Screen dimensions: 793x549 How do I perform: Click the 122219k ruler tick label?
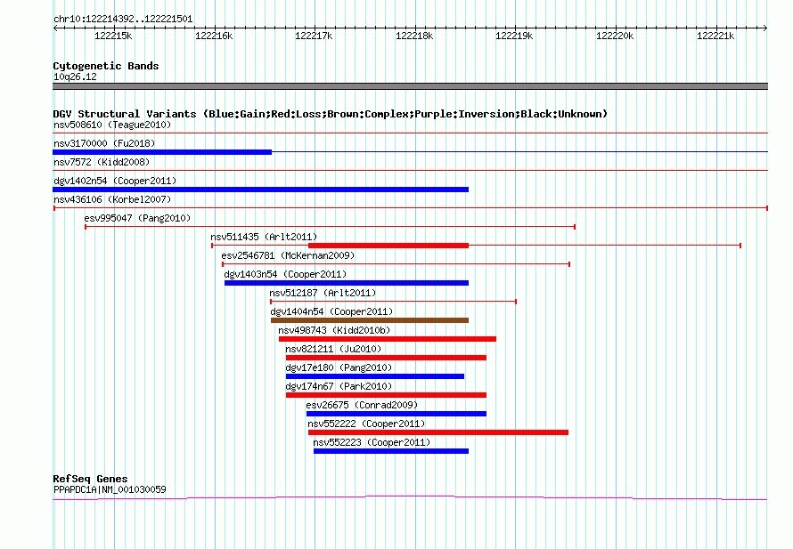pos(514,36)
